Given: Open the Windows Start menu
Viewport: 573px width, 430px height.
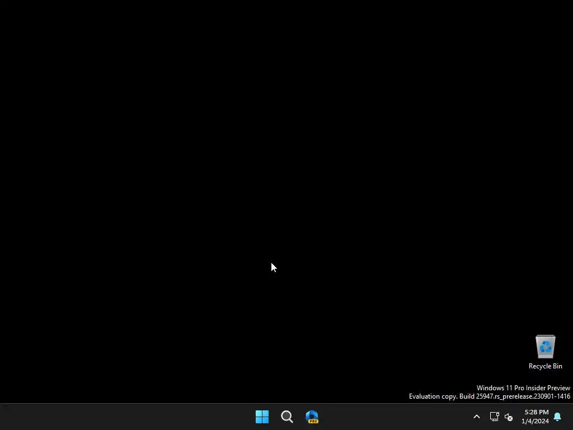Looking at the screenshot, I should [x=262, y=417].
